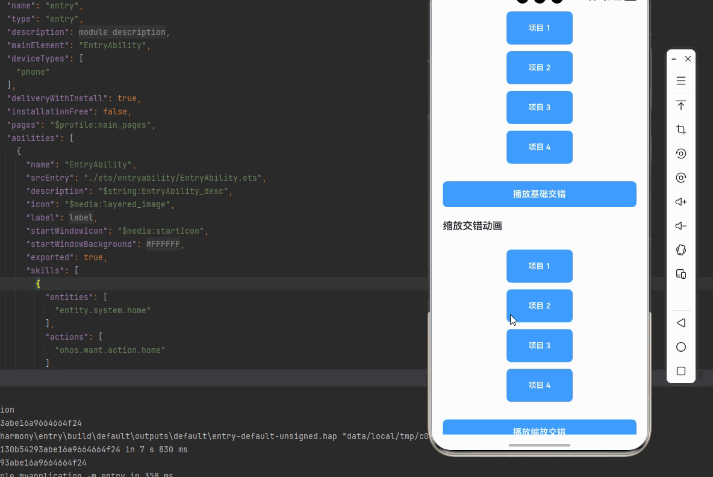713x477 pixels.
Task: Tap 项目 2 above 播放基础交错 button
Action: 540,67
